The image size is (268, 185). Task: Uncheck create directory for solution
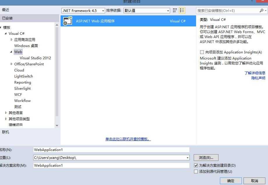coord(196,165)
